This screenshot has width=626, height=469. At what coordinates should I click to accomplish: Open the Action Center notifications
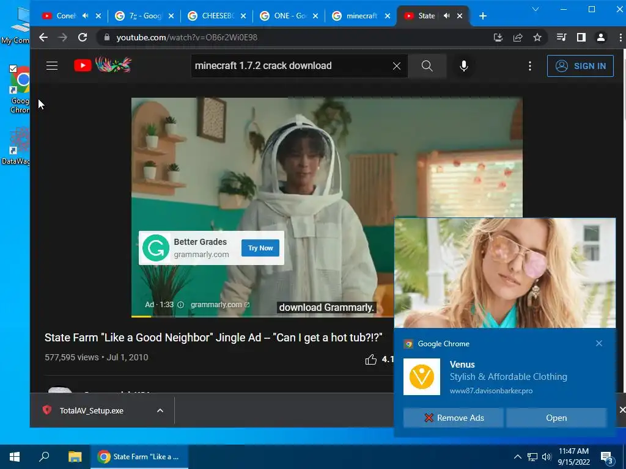(607, 457)
